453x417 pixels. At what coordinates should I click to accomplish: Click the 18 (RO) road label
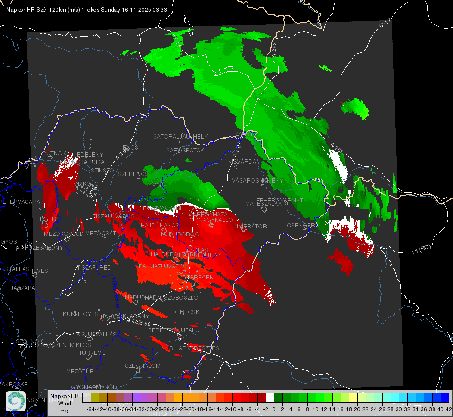[x=421, y=249]
